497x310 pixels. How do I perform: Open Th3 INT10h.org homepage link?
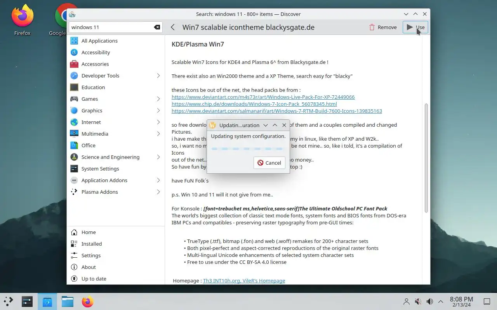click(244, 281)
